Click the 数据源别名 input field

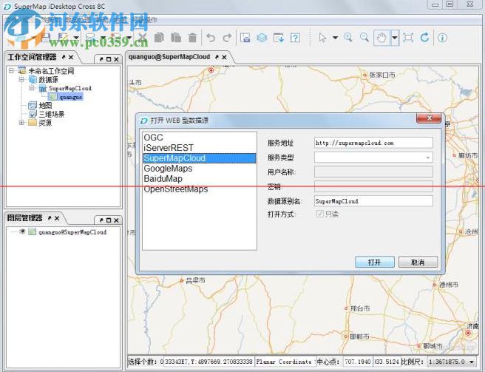click(373, 201)
